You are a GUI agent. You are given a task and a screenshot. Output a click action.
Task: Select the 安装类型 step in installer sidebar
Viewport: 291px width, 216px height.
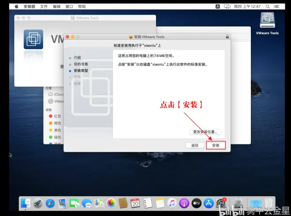click(x=81, y=71)
